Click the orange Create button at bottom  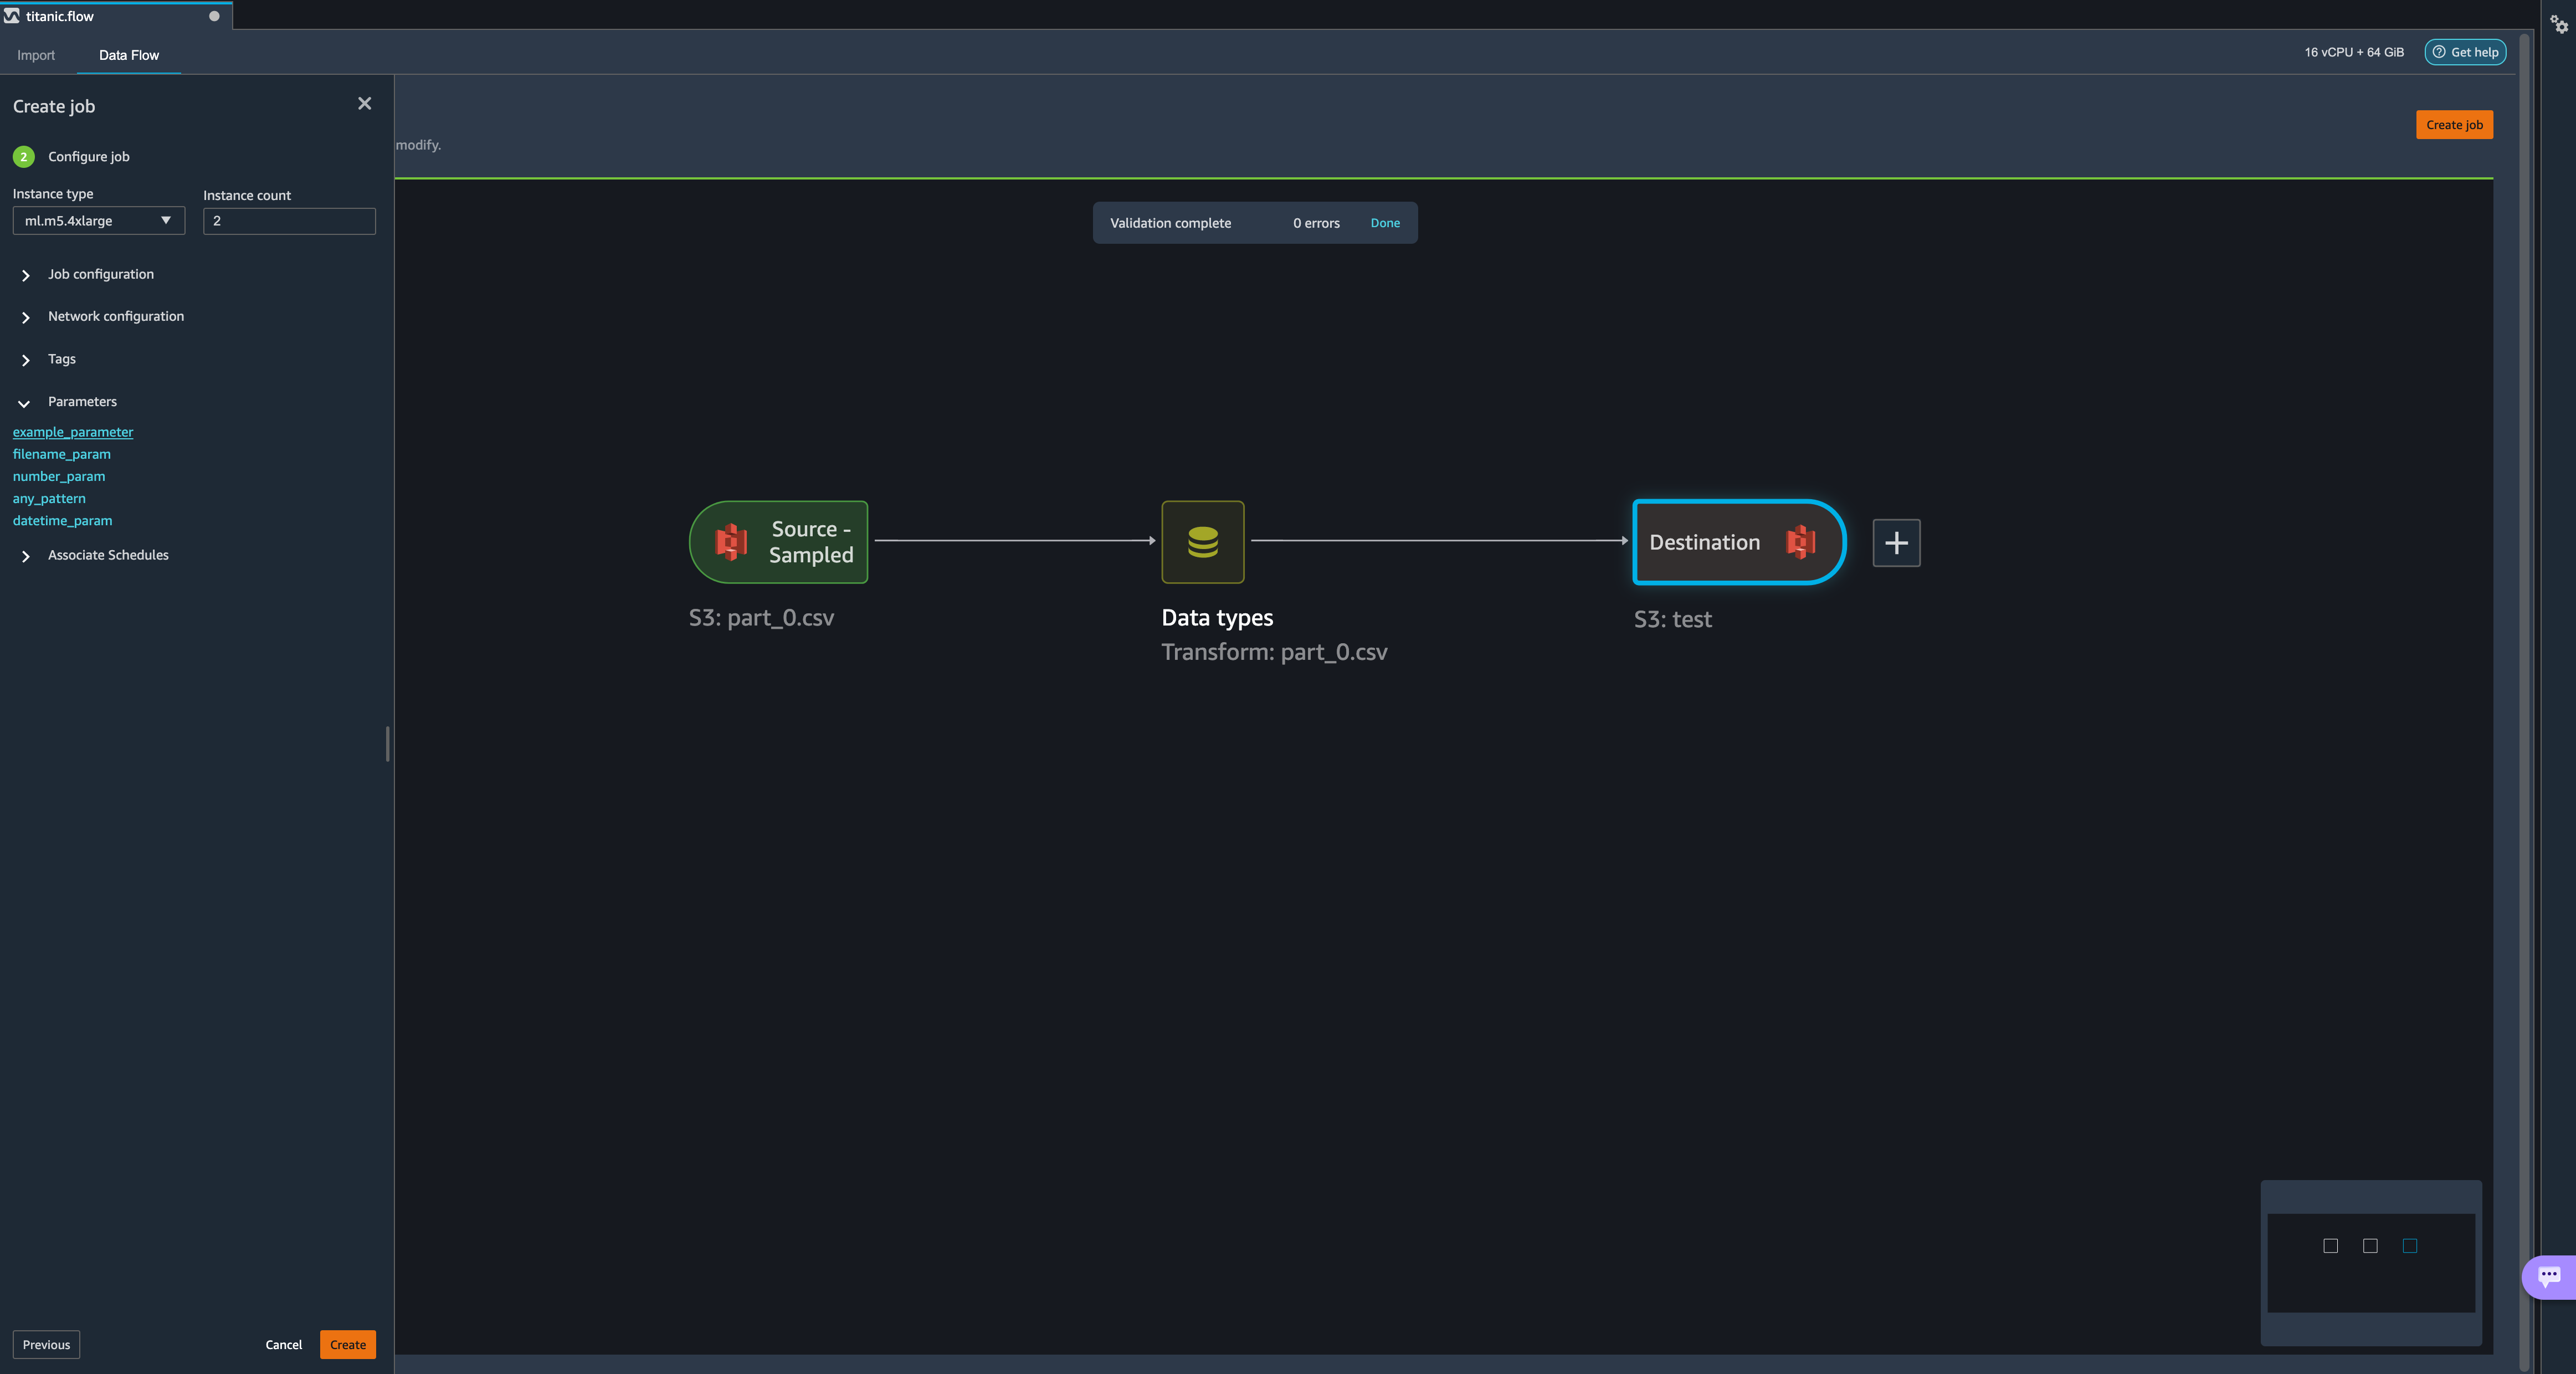tap(347, 1344)
